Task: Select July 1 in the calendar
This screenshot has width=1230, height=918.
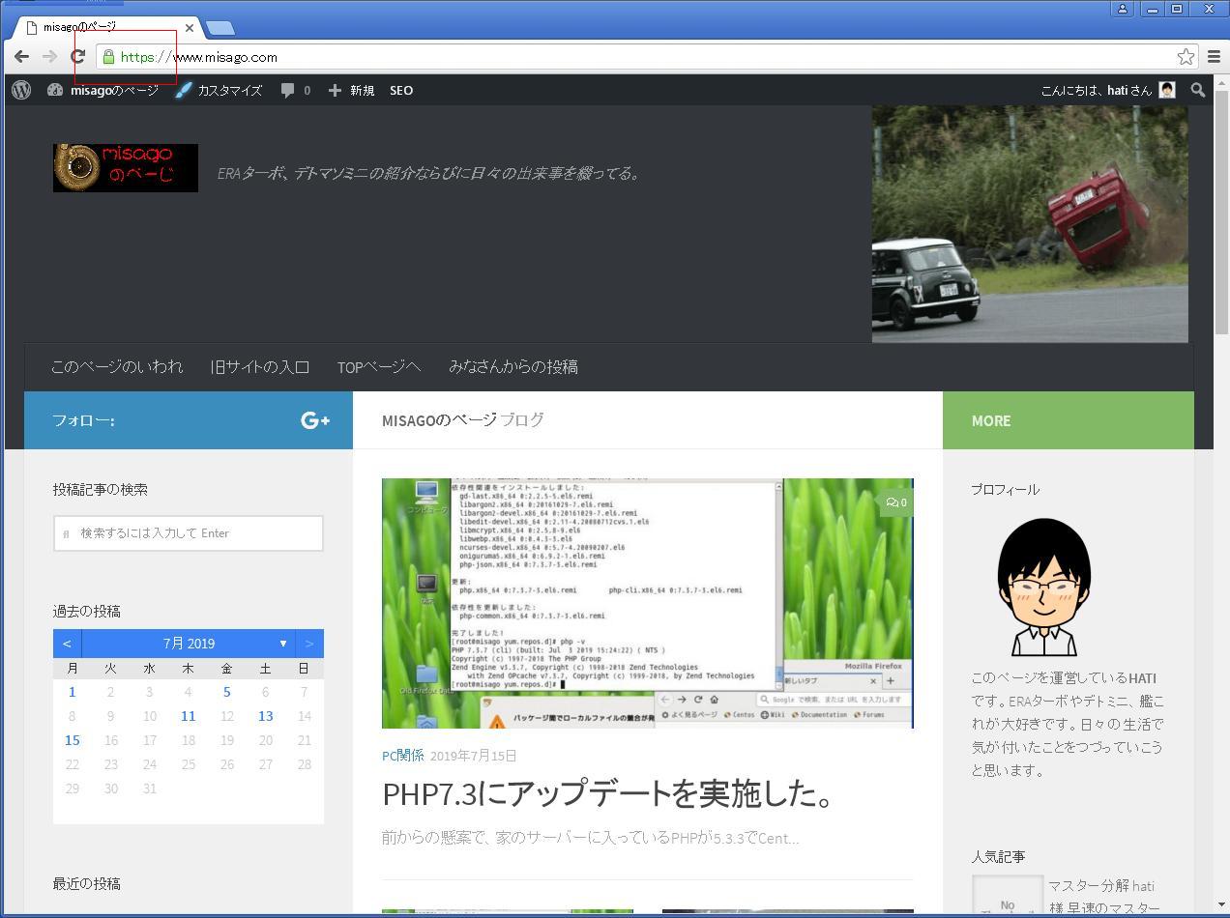Action: click(x=73, y=692)
